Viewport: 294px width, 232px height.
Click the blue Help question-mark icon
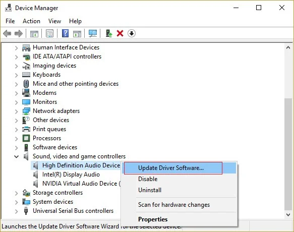(65, 34)
